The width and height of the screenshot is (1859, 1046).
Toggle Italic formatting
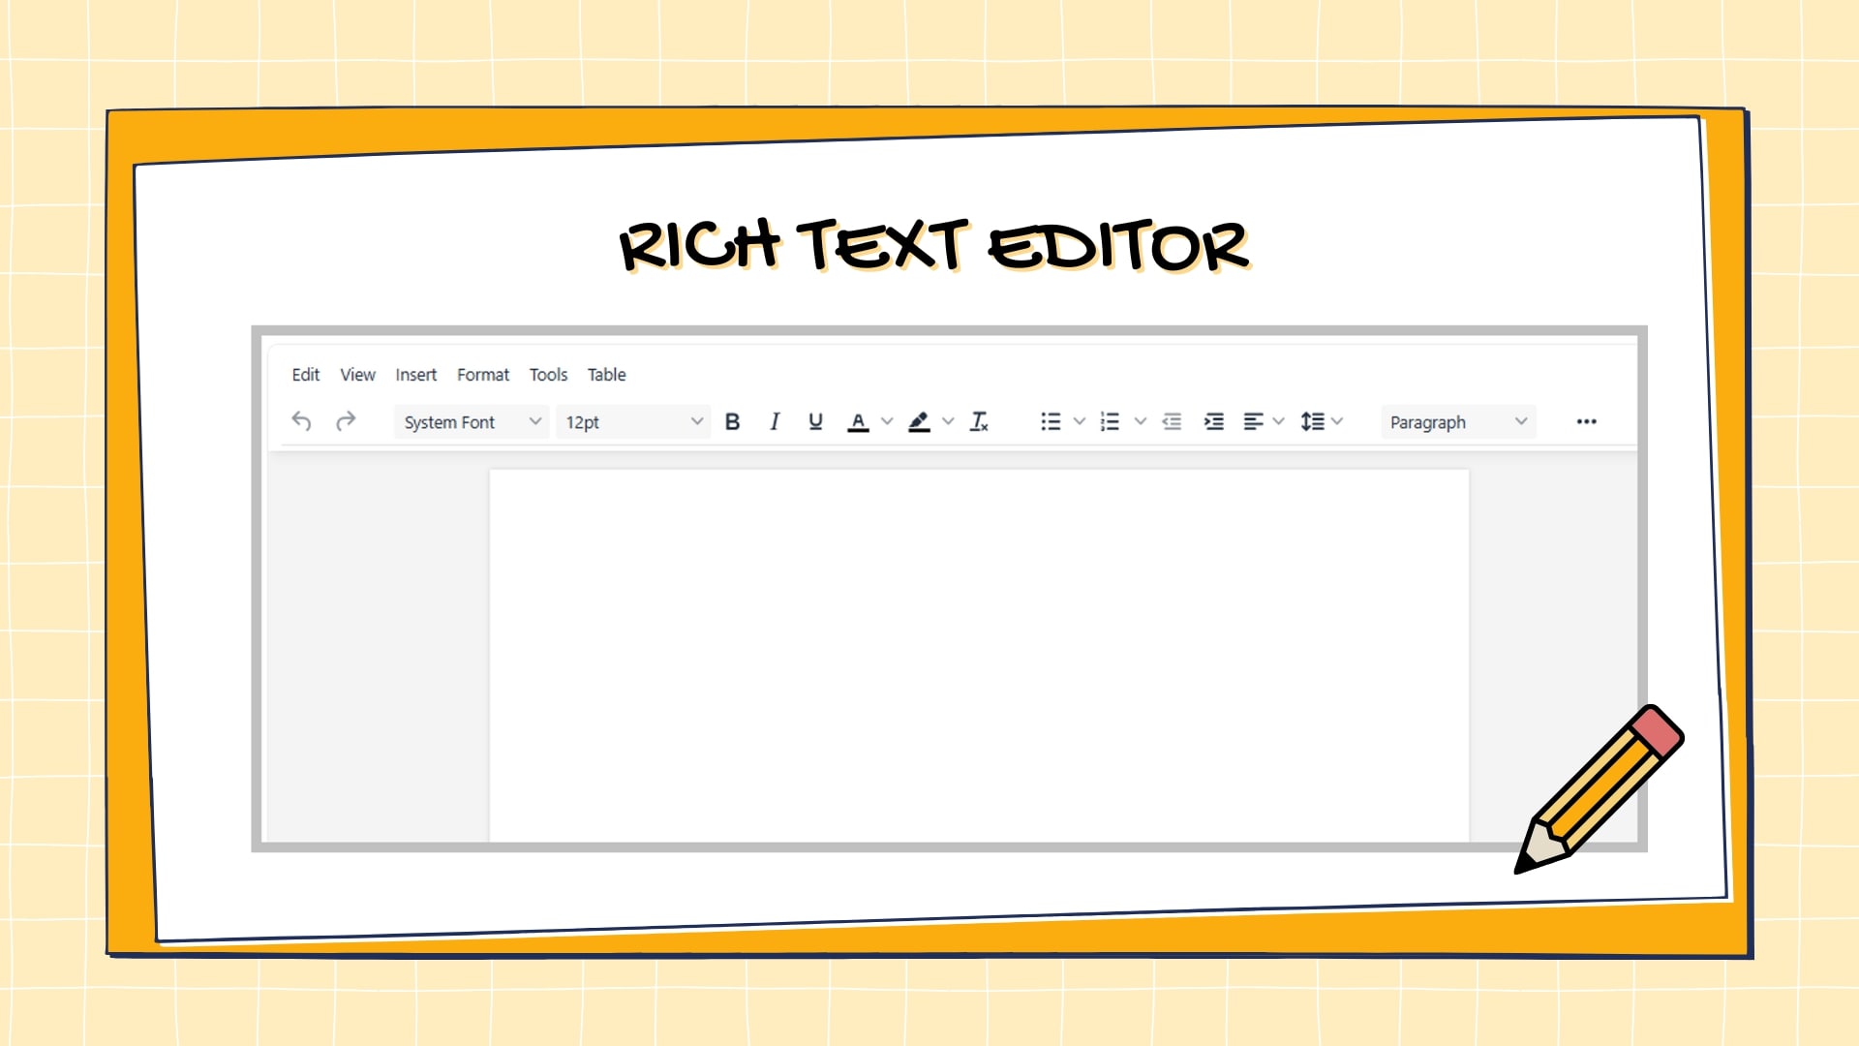point(774,421)
